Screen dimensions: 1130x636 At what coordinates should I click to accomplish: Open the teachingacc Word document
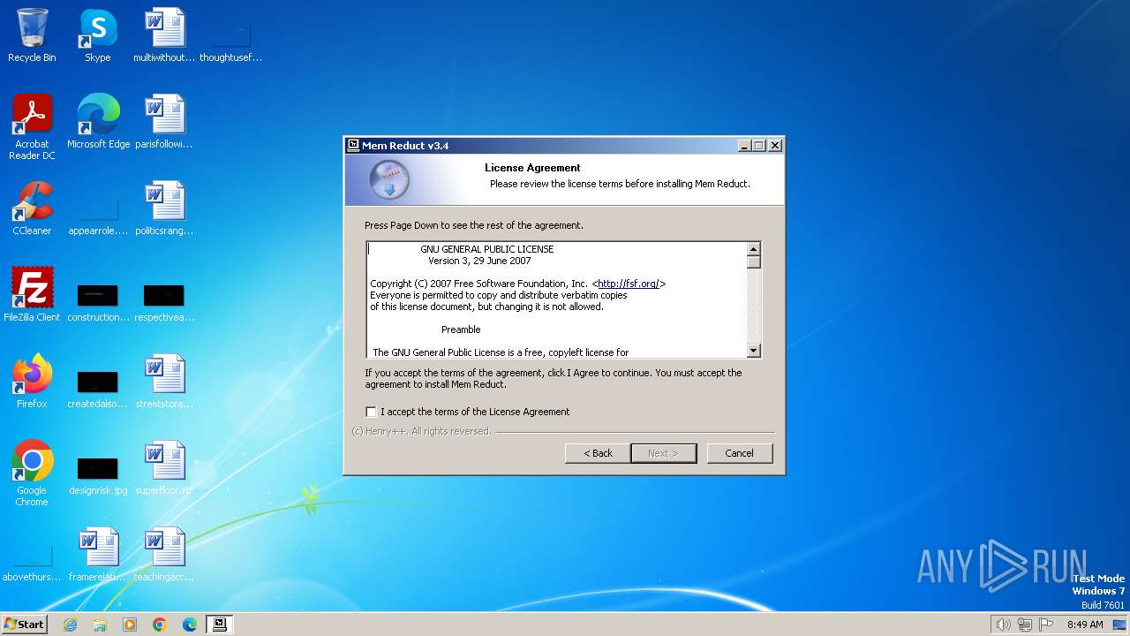164,554
